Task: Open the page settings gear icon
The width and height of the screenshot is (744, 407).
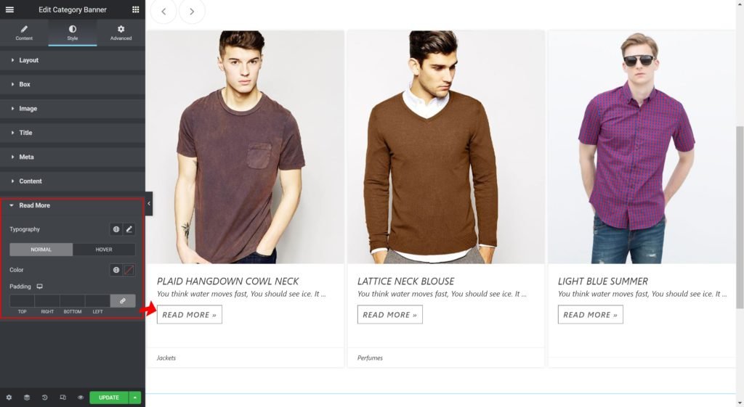Action: point(9,398)
